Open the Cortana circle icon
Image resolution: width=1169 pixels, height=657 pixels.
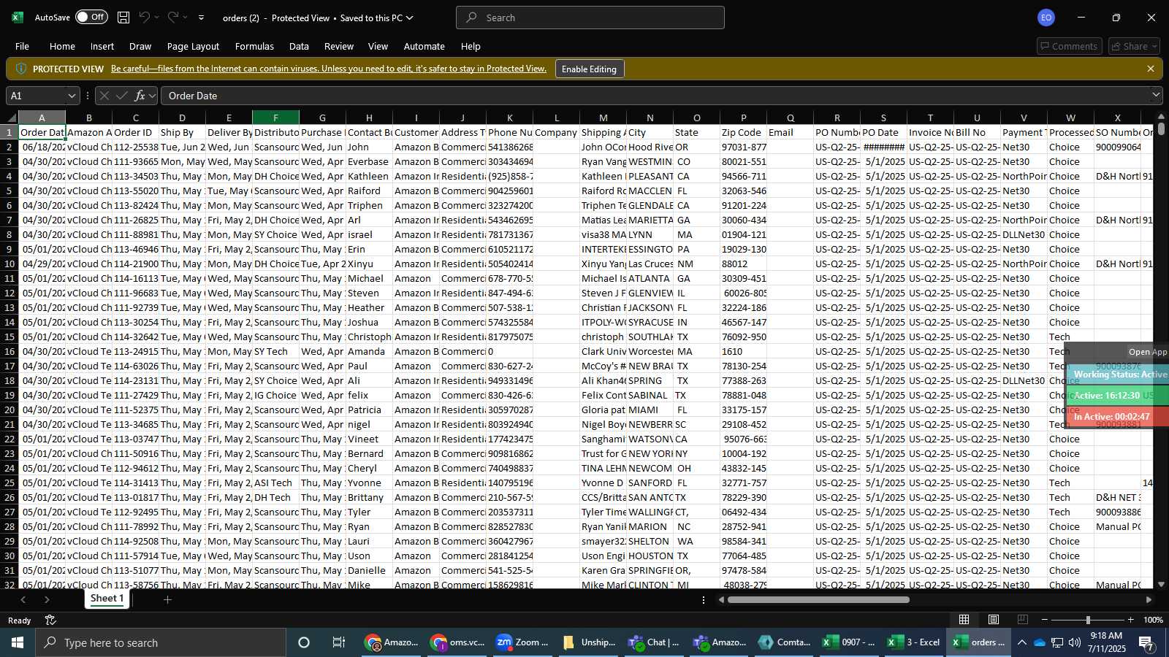click(304, 642)
